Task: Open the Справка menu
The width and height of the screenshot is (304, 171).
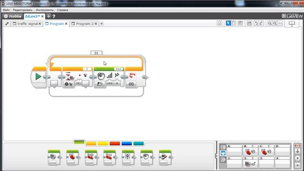Action: (x=62, y=10)
